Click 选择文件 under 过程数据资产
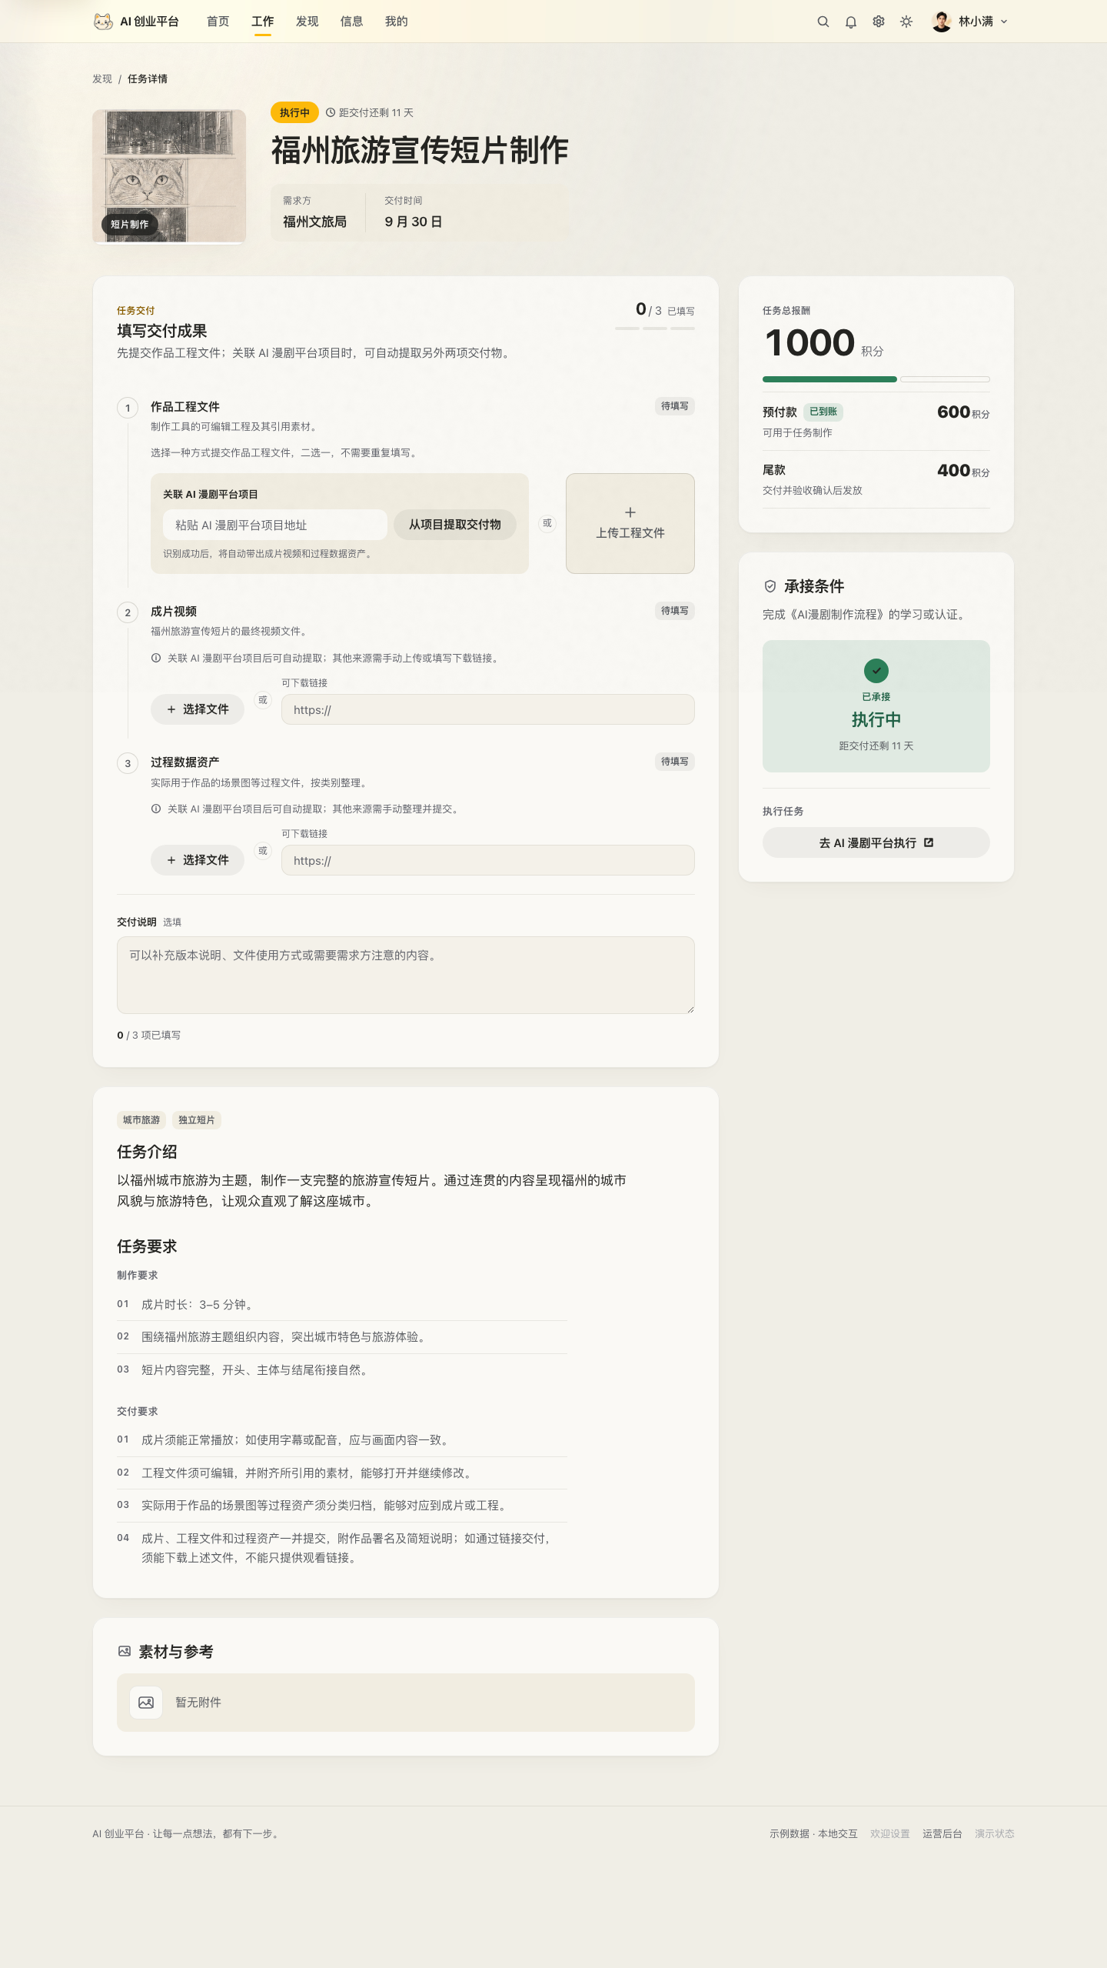The width and height of the screenshot is (1107, 1968). (x=198, y=860)
